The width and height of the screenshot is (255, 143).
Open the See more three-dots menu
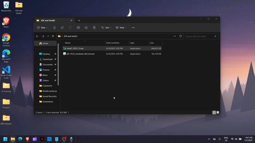click(133, 27)
